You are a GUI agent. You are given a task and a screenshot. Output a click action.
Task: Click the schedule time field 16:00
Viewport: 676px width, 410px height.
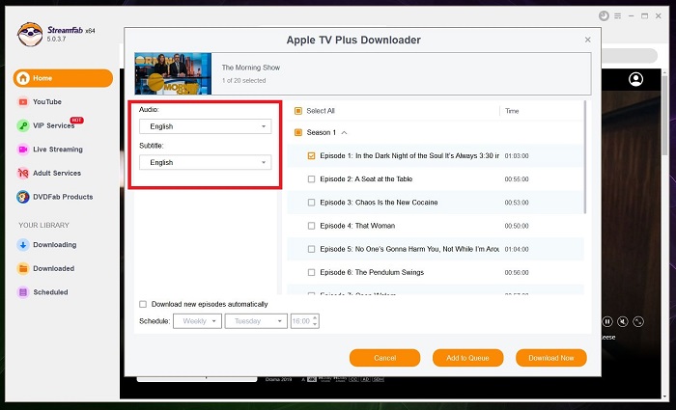point(301,321)
